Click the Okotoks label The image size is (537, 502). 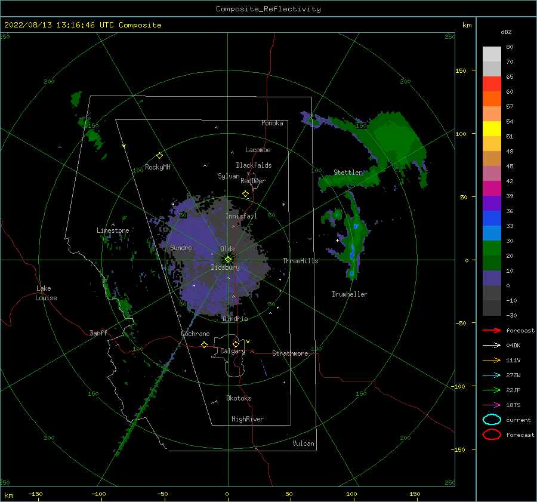click(239, 398)
